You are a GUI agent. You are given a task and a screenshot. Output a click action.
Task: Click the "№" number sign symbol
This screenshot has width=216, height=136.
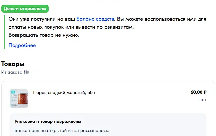coord(26,72)
